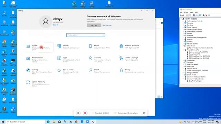The image size is (221, 124).
Task: Select Communications Port (COM1) device
Action: [198, 52]
